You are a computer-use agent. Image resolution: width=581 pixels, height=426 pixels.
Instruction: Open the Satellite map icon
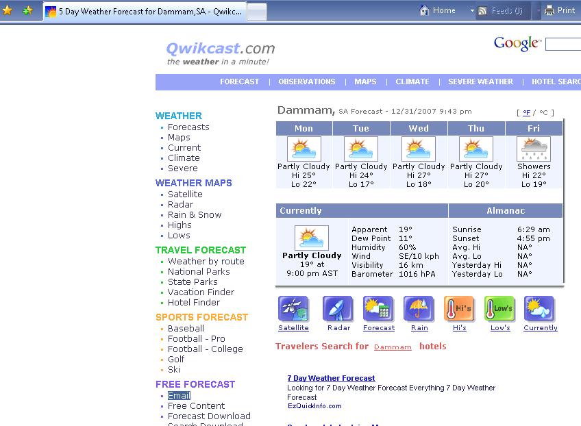click(293, 310)
